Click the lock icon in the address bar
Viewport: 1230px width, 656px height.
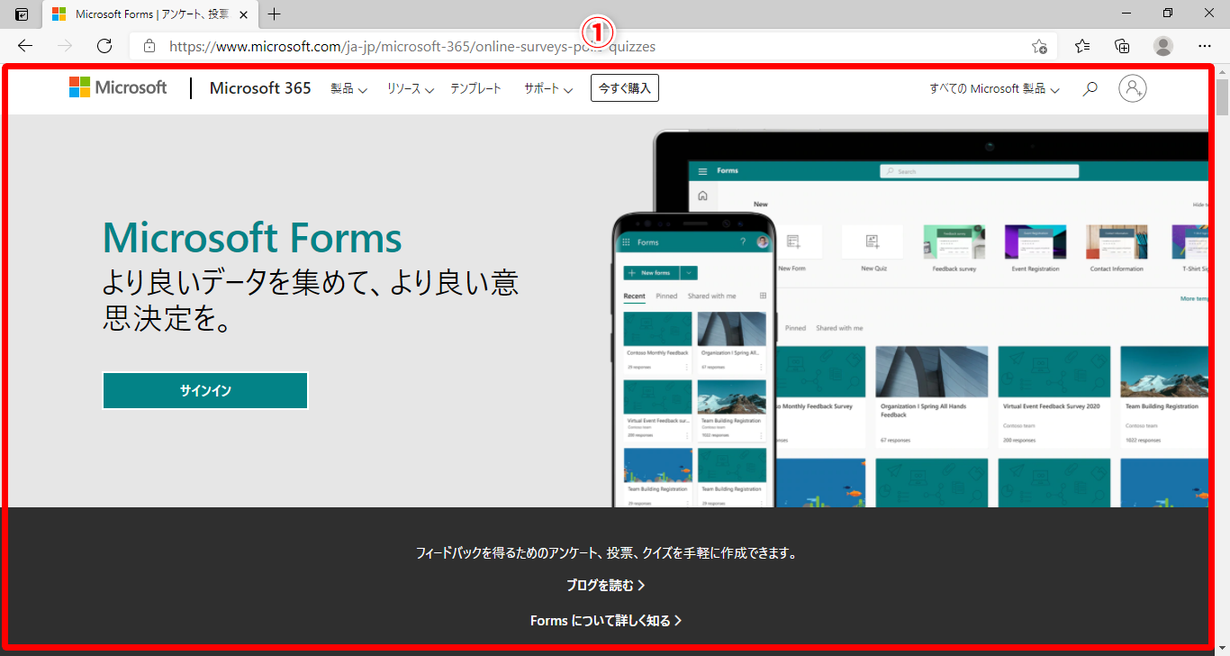point(149,46)
